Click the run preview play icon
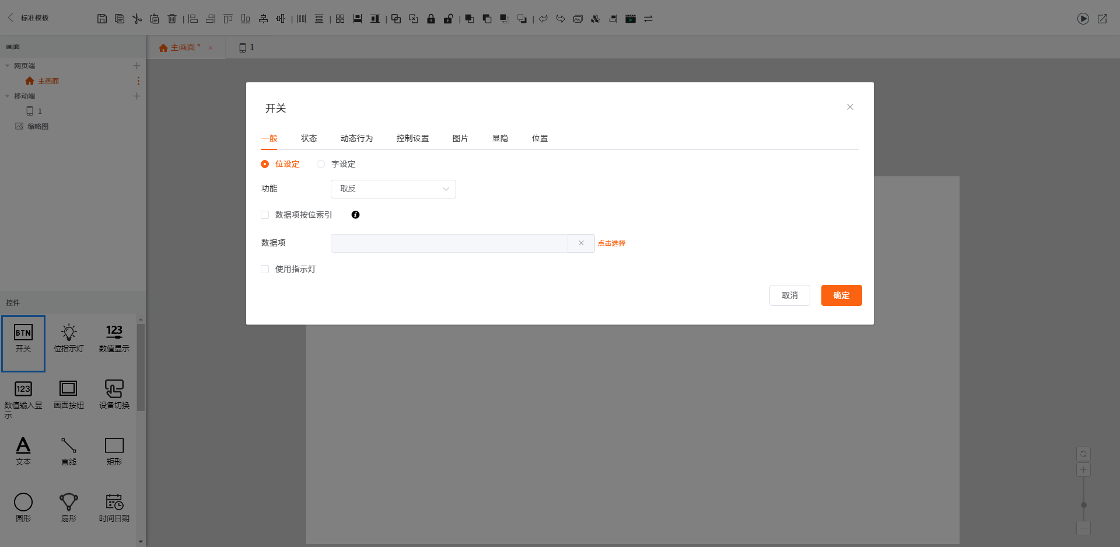The width and height of the screenshot is (1120, 547). tap(1083, 19)
